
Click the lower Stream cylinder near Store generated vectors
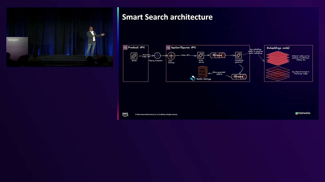point(239,77)
